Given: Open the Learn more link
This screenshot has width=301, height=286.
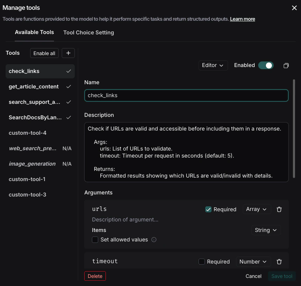Looking at the screenshot, I should click(x=242, y=19).
